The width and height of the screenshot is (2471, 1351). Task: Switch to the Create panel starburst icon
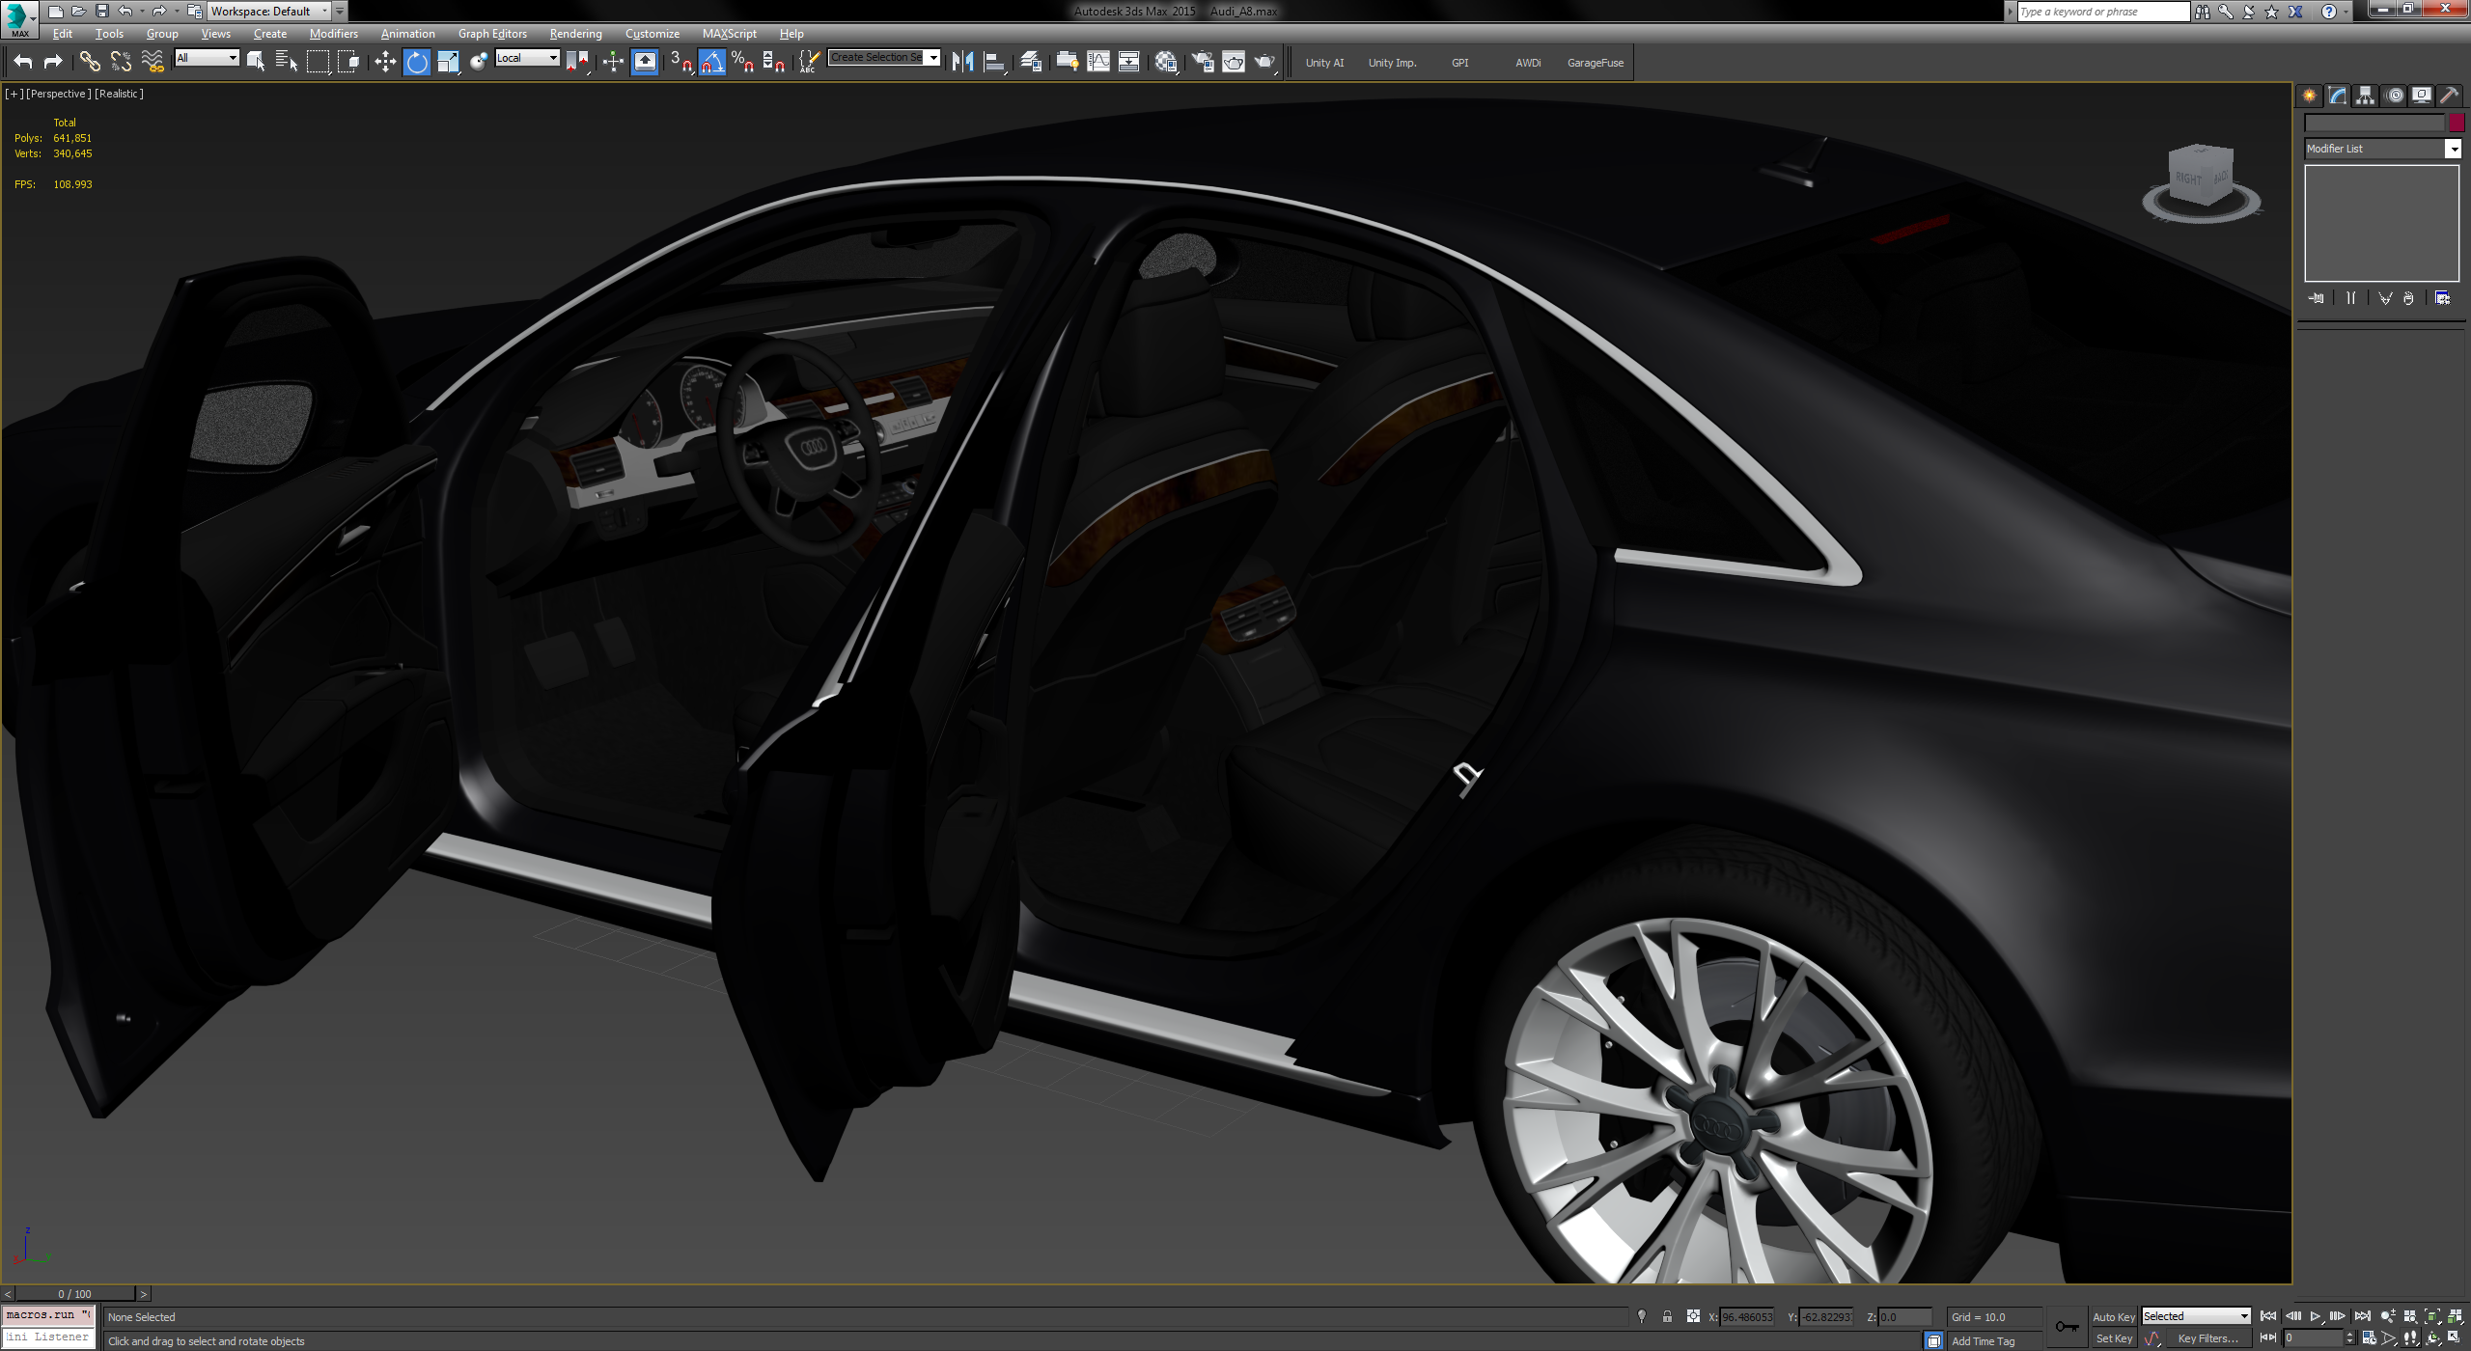(x=2308, y=94)
